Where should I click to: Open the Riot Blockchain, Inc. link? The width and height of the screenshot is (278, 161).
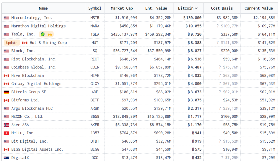coord(34,59)
